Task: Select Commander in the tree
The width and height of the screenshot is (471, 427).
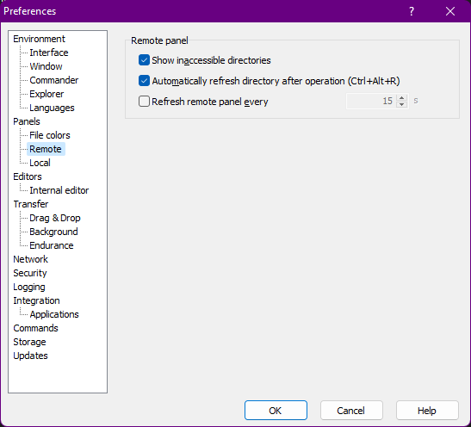Action: [x=53, y=80]
